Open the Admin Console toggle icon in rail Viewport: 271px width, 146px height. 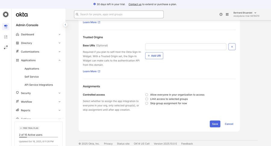(6, 27)
